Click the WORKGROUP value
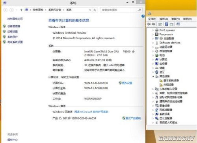 (x=93, y=99)
